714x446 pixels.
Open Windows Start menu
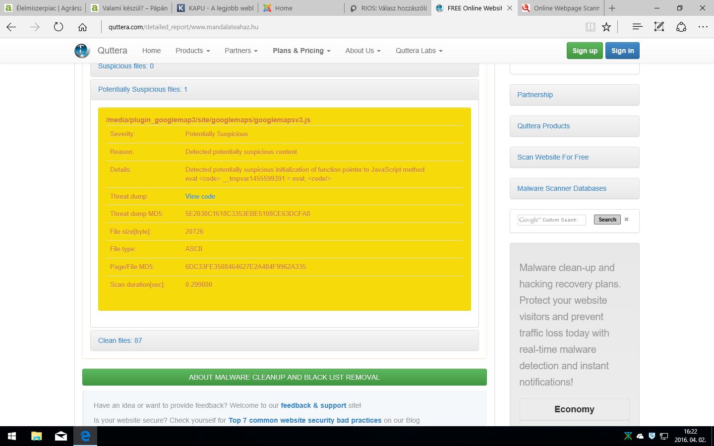pyautogui.click(x=12, y=436)
